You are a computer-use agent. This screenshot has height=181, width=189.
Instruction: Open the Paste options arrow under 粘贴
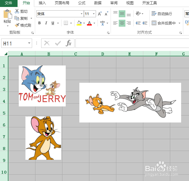(8, 26)
